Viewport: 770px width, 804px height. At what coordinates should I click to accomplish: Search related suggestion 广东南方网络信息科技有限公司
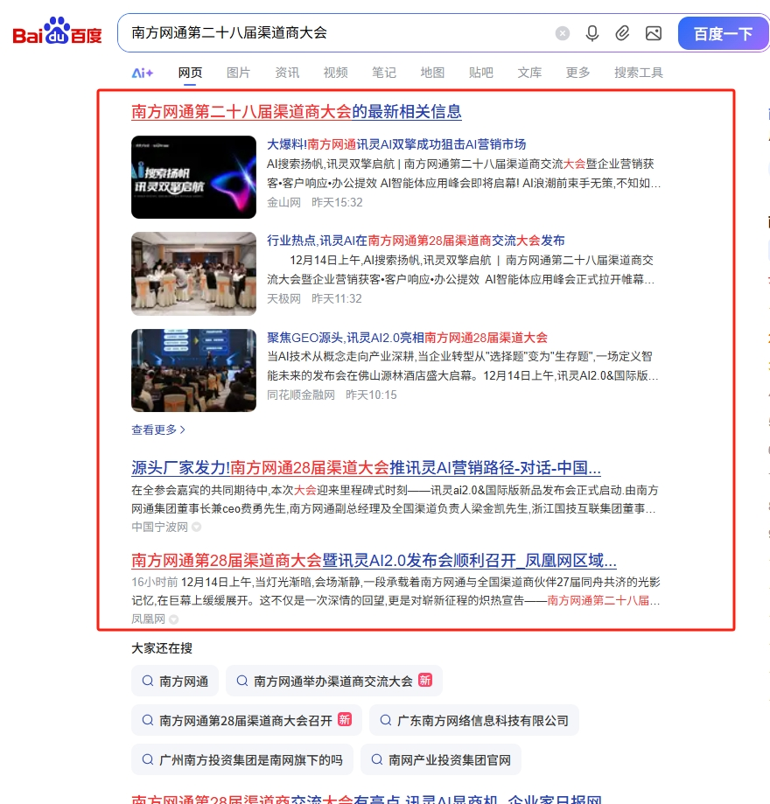pos(473,720)
